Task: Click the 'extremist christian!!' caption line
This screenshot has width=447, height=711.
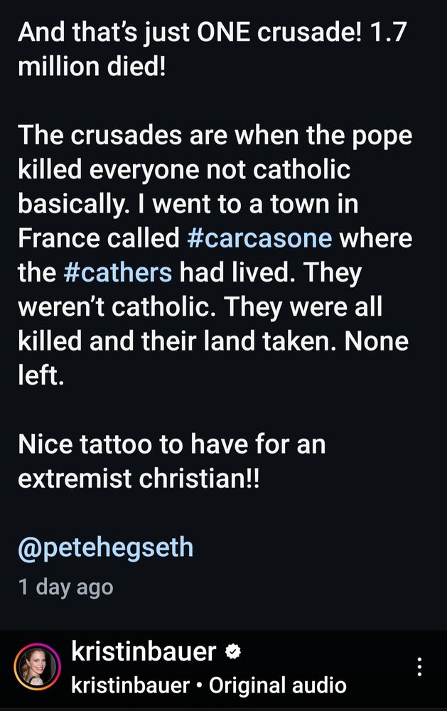Action: click(139, 478)
